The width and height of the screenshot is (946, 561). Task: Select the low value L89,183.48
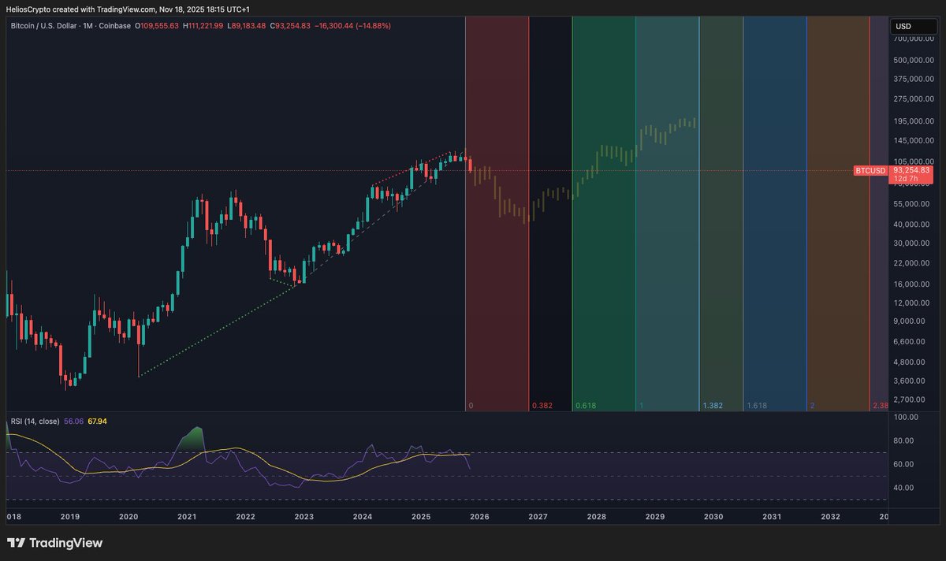pyautogui.click(x=247, y=26)
